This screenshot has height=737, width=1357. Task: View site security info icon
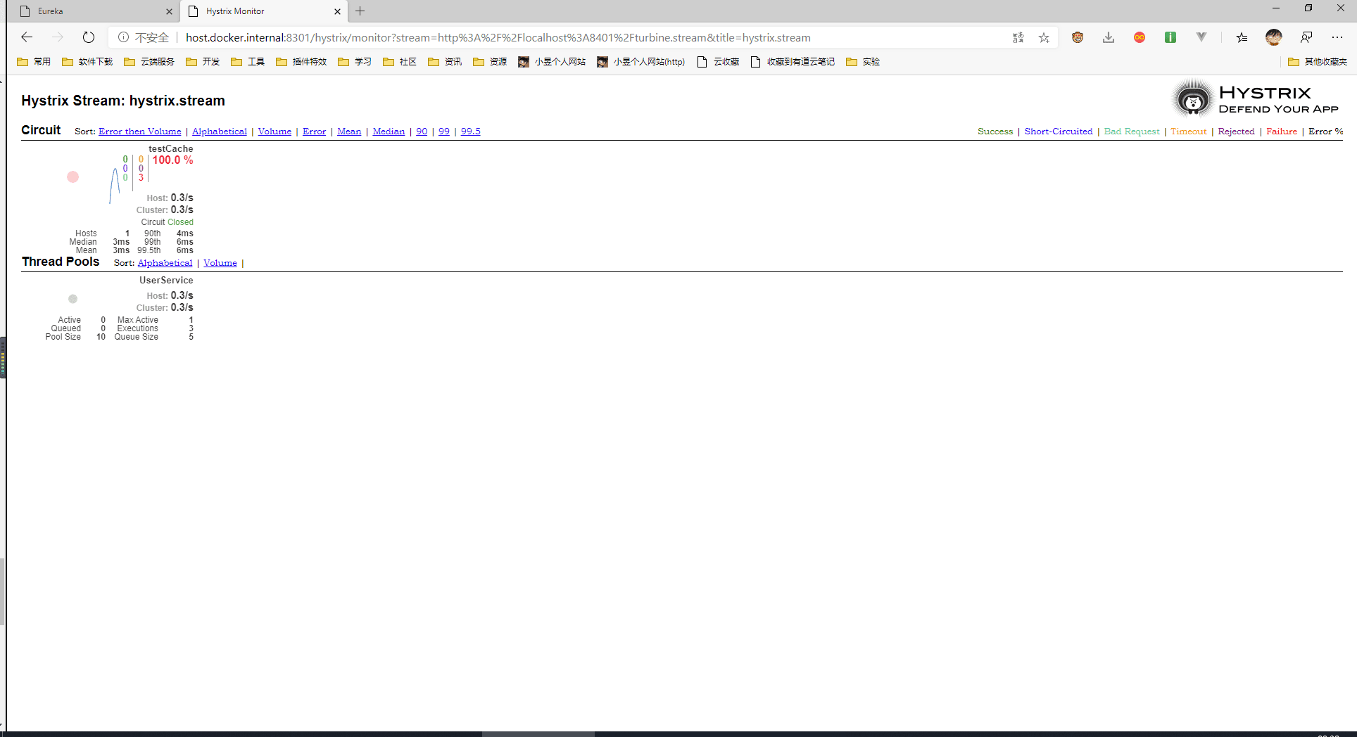123,37
